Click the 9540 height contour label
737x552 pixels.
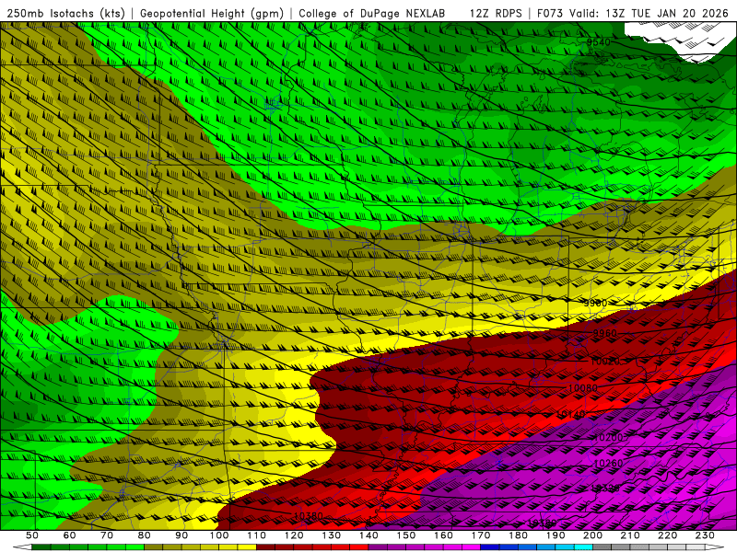click(x=598, y=42)
